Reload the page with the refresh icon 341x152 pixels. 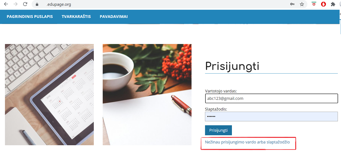click(x=25, y=4)
